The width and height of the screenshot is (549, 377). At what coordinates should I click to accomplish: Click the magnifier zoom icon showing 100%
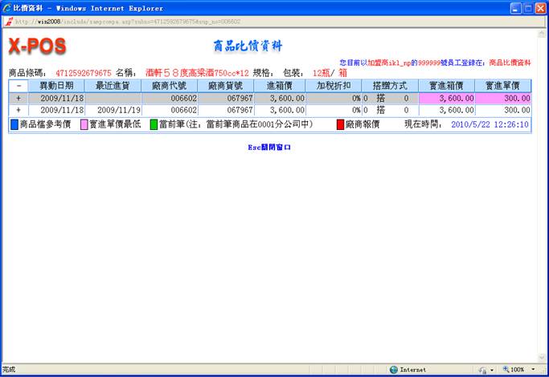(506, 370)
